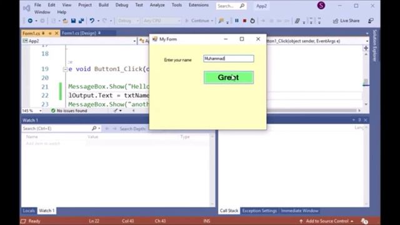
Task: Switch to Exception Settings tab
Action: 259,211
